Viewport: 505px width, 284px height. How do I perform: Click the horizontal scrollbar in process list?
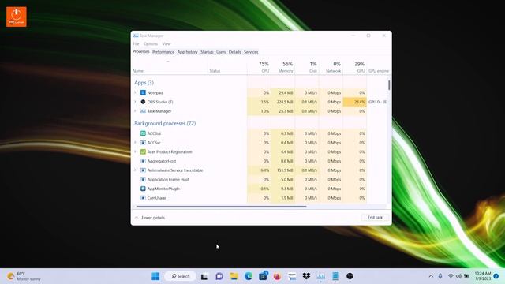(221, 207)
